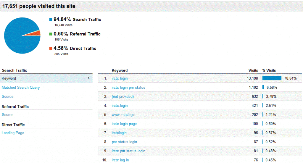Screen dimensions: 303x163
Task: Open the 'irctc pnr status login' keyword
Action: pyautogui.click(x=128, y=151)
